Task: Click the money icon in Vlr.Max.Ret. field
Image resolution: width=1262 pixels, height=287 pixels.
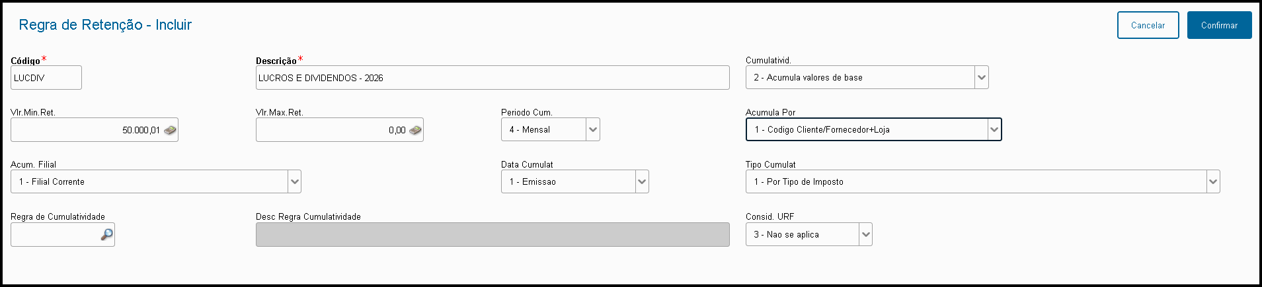Action: [x=415, y=130]
